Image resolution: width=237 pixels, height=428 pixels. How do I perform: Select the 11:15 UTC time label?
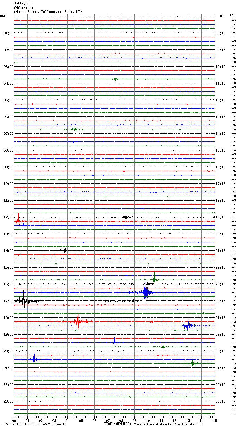221,83
